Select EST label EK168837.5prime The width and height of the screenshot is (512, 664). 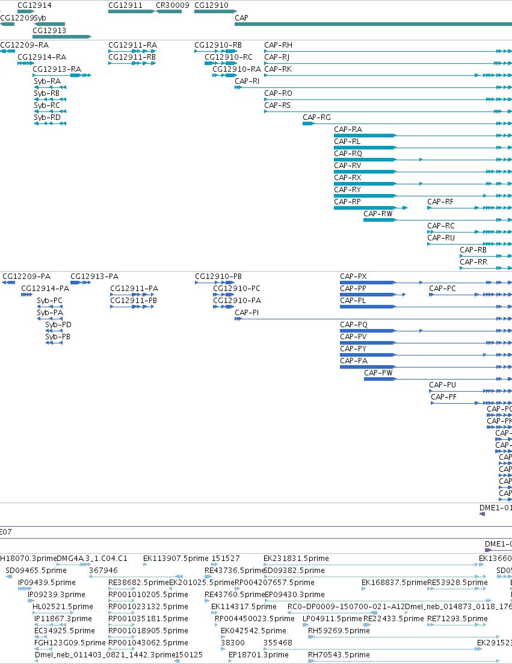395,583
